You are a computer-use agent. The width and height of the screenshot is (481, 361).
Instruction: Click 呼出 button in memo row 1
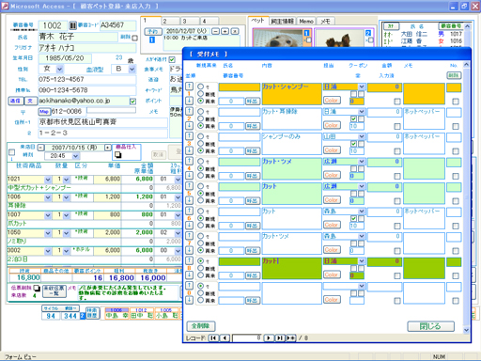[252, 102]
